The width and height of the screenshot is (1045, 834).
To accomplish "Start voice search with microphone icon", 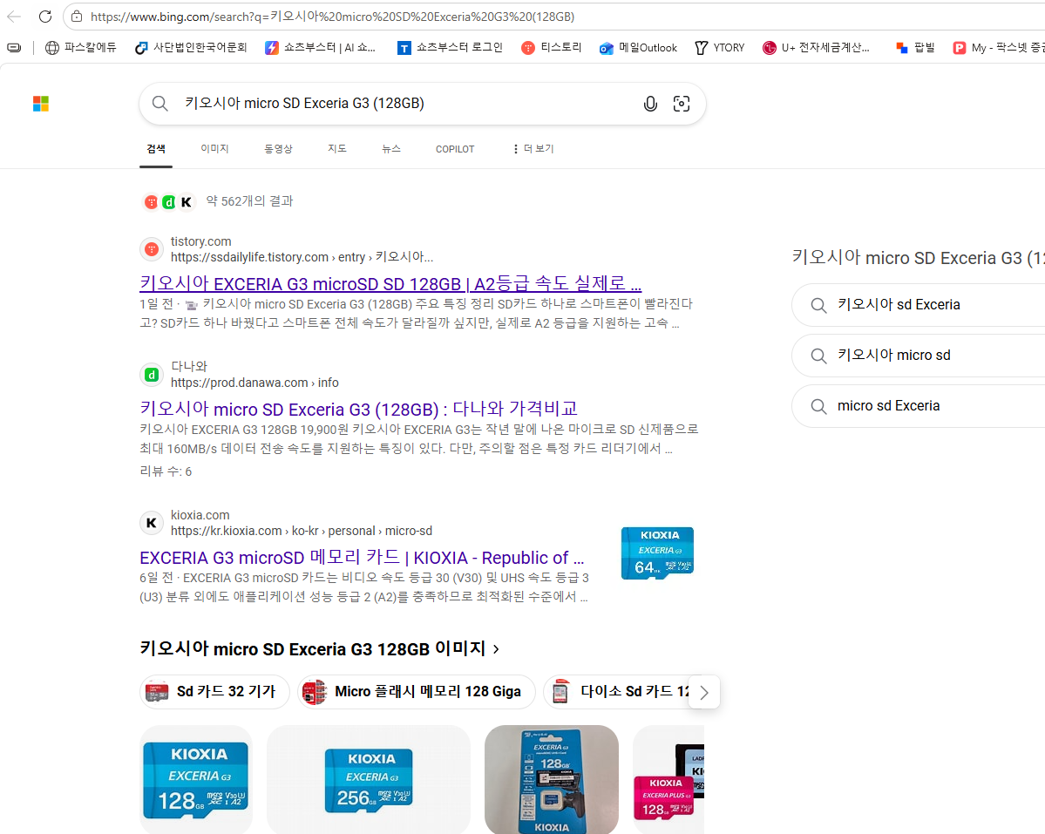I will coord(650,103).
